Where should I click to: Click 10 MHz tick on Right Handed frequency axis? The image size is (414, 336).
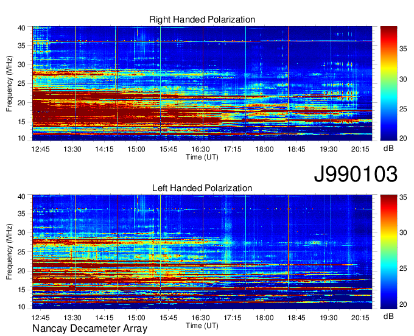pos(22,138)
